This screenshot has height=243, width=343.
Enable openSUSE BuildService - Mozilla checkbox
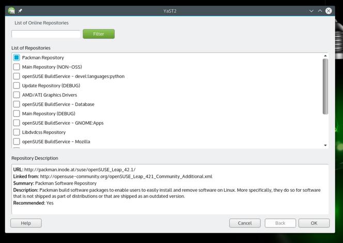point(17,142)
